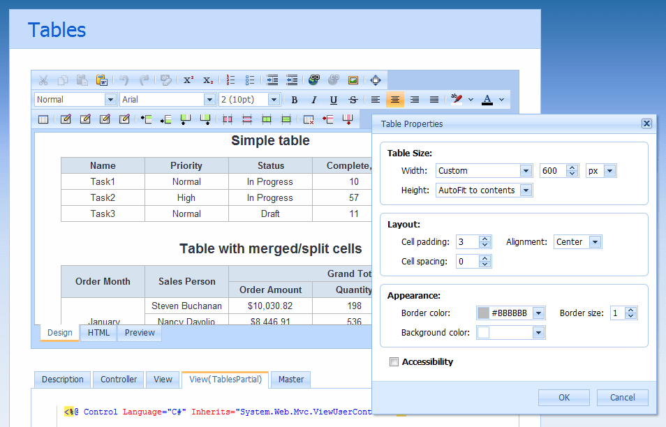Image resolution: width=666 pixels, height=427 pixels.
Task: Select the Superscript icon
Action: [x=188, y=80]
